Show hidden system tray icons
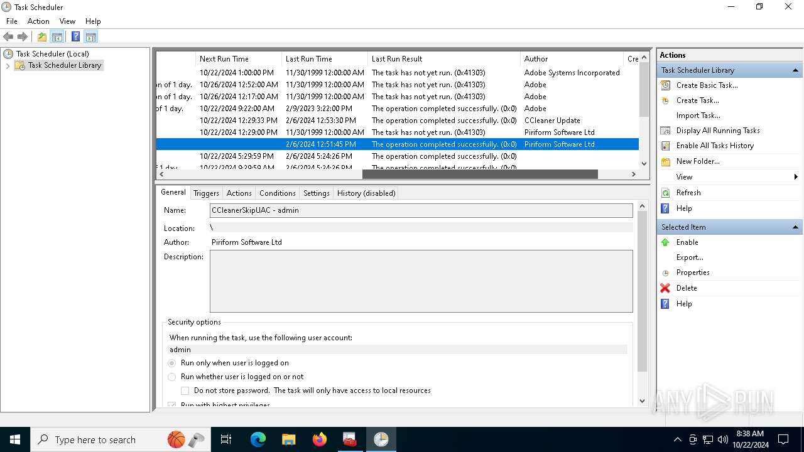 pos(677,439)
